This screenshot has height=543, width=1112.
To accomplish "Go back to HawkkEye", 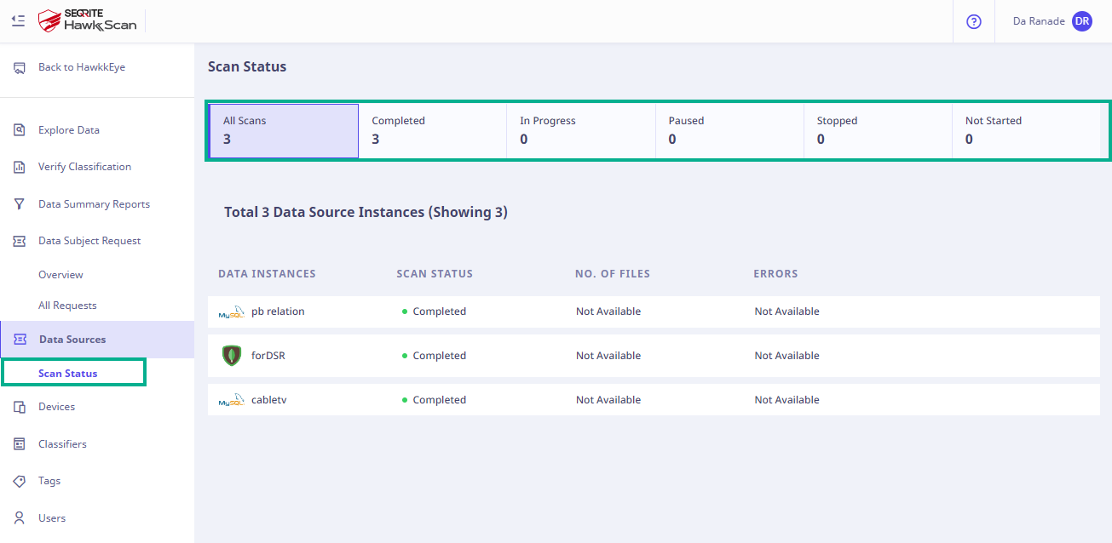I will (81, 67).
